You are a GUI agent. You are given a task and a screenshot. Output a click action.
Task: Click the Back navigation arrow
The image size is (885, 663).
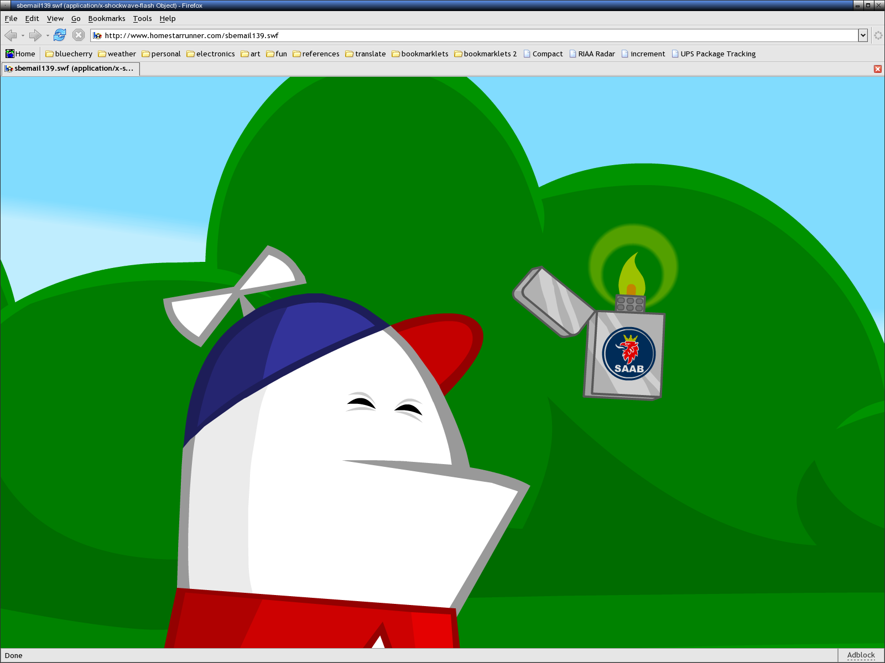[x=11, y=35]
